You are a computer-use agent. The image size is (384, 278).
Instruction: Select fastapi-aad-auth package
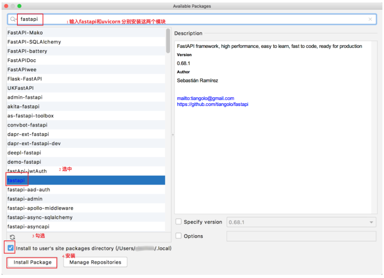pos(86,190)
